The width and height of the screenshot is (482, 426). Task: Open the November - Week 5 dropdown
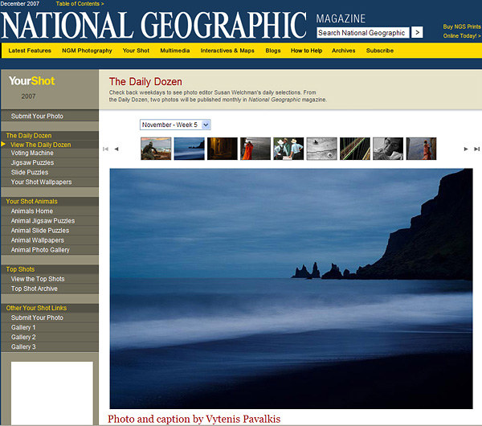(x=175, y=125)
